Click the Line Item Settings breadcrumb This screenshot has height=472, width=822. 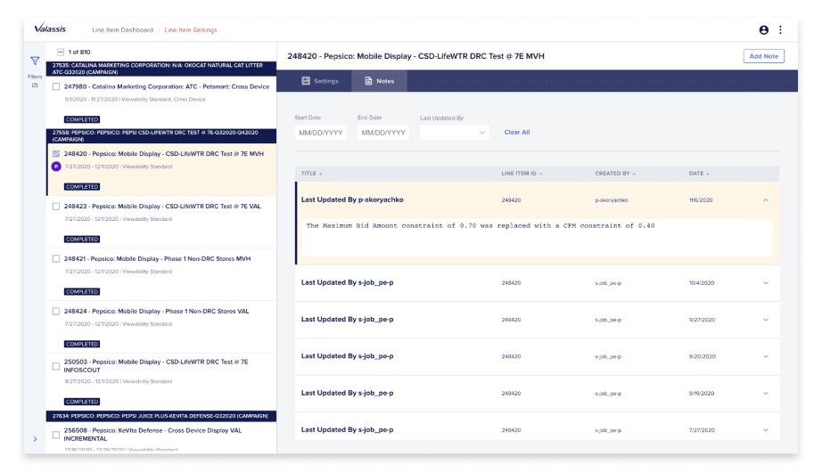(x=191, y=30)
